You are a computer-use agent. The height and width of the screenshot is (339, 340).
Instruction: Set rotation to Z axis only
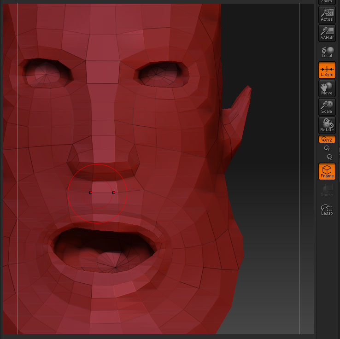click(x=329, y=157)
